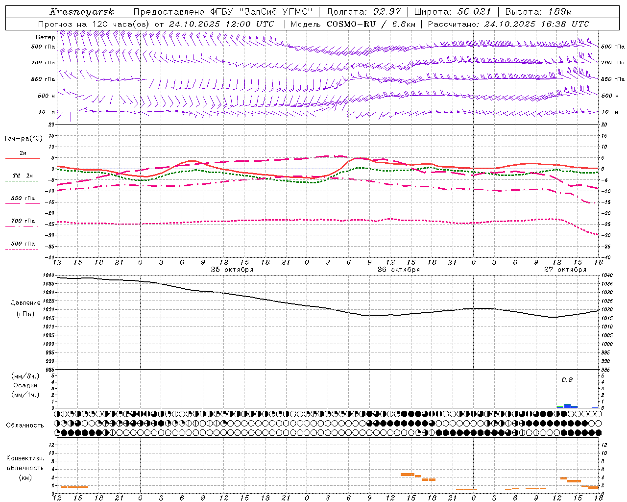Screen dimensions: 627x502
Task: Click the Конвективн. label
Action: (x=25, y=458)
